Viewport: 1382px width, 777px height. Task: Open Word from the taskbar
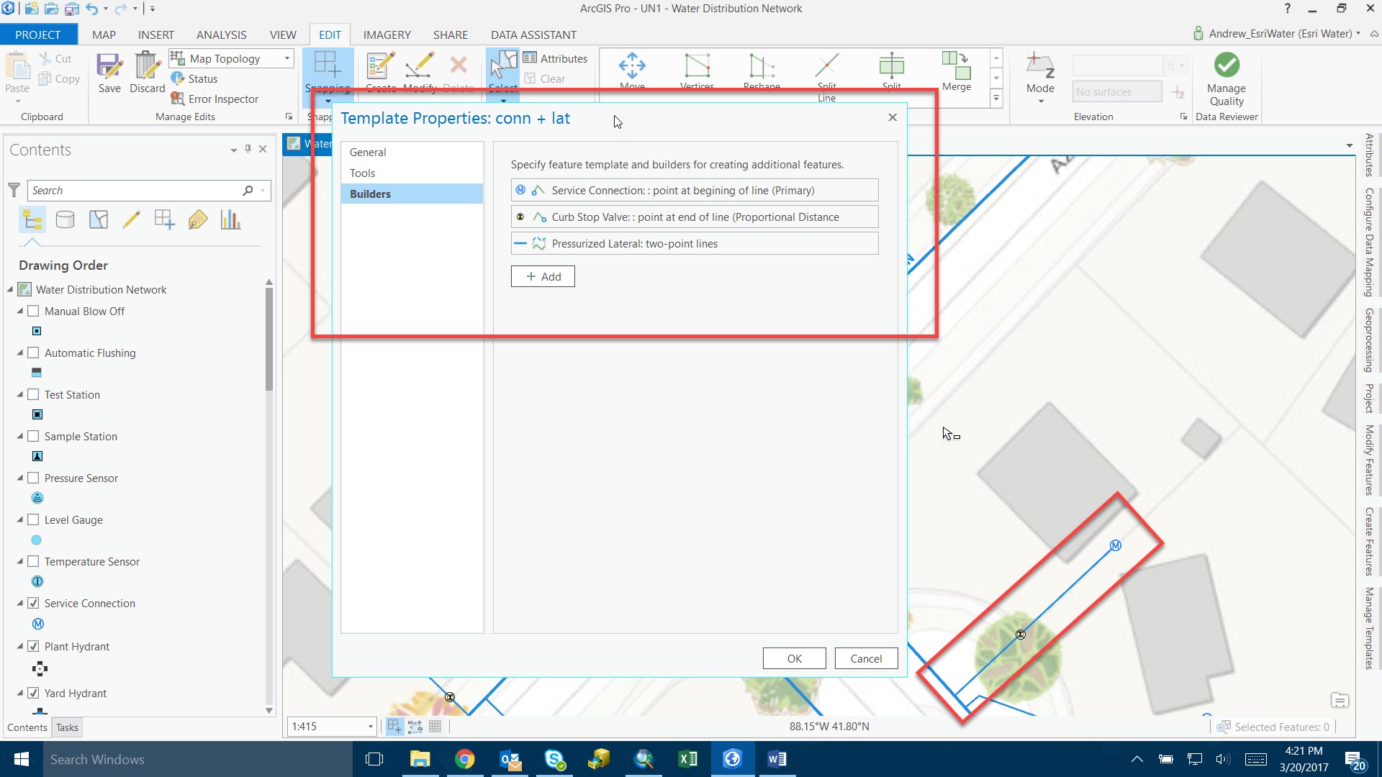coord(777,759)
